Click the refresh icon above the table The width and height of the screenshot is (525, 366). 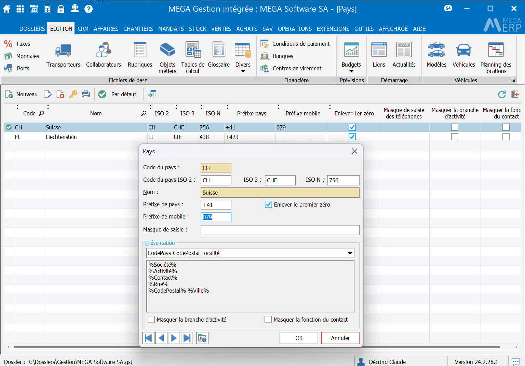pos(502,94)
